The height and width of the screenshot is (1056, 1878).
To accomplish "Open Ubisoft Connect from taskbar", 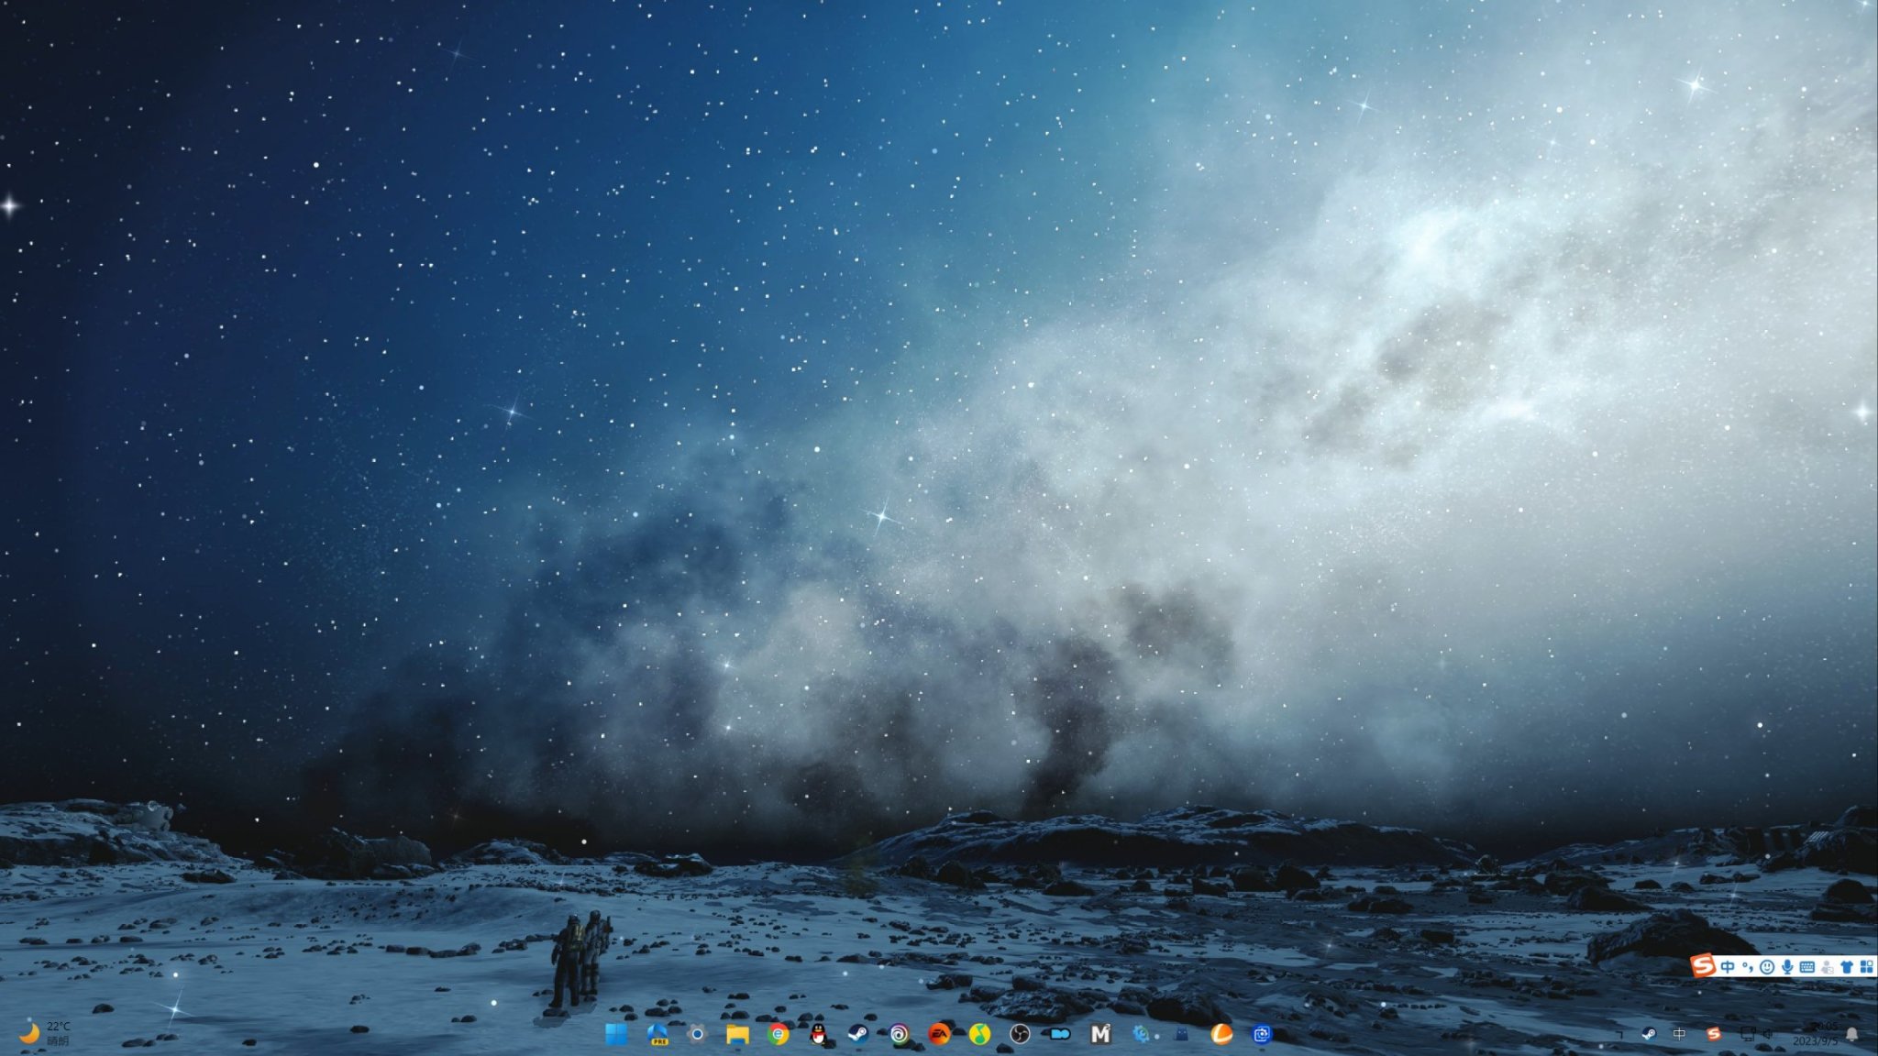I will tap(899, 1035).
